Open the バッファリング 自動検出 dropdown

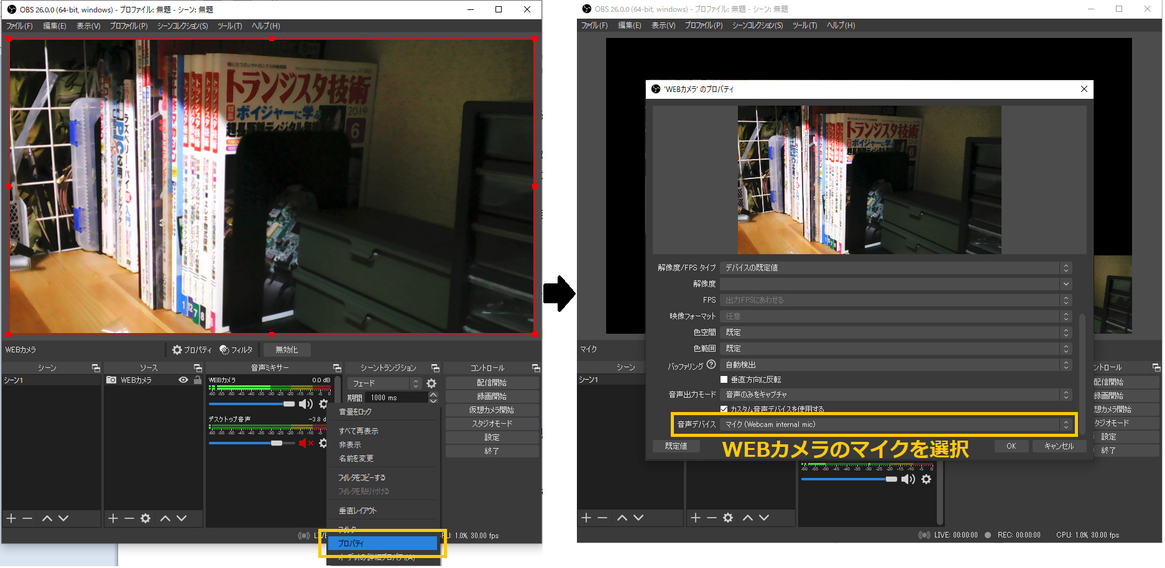(896, 365)
